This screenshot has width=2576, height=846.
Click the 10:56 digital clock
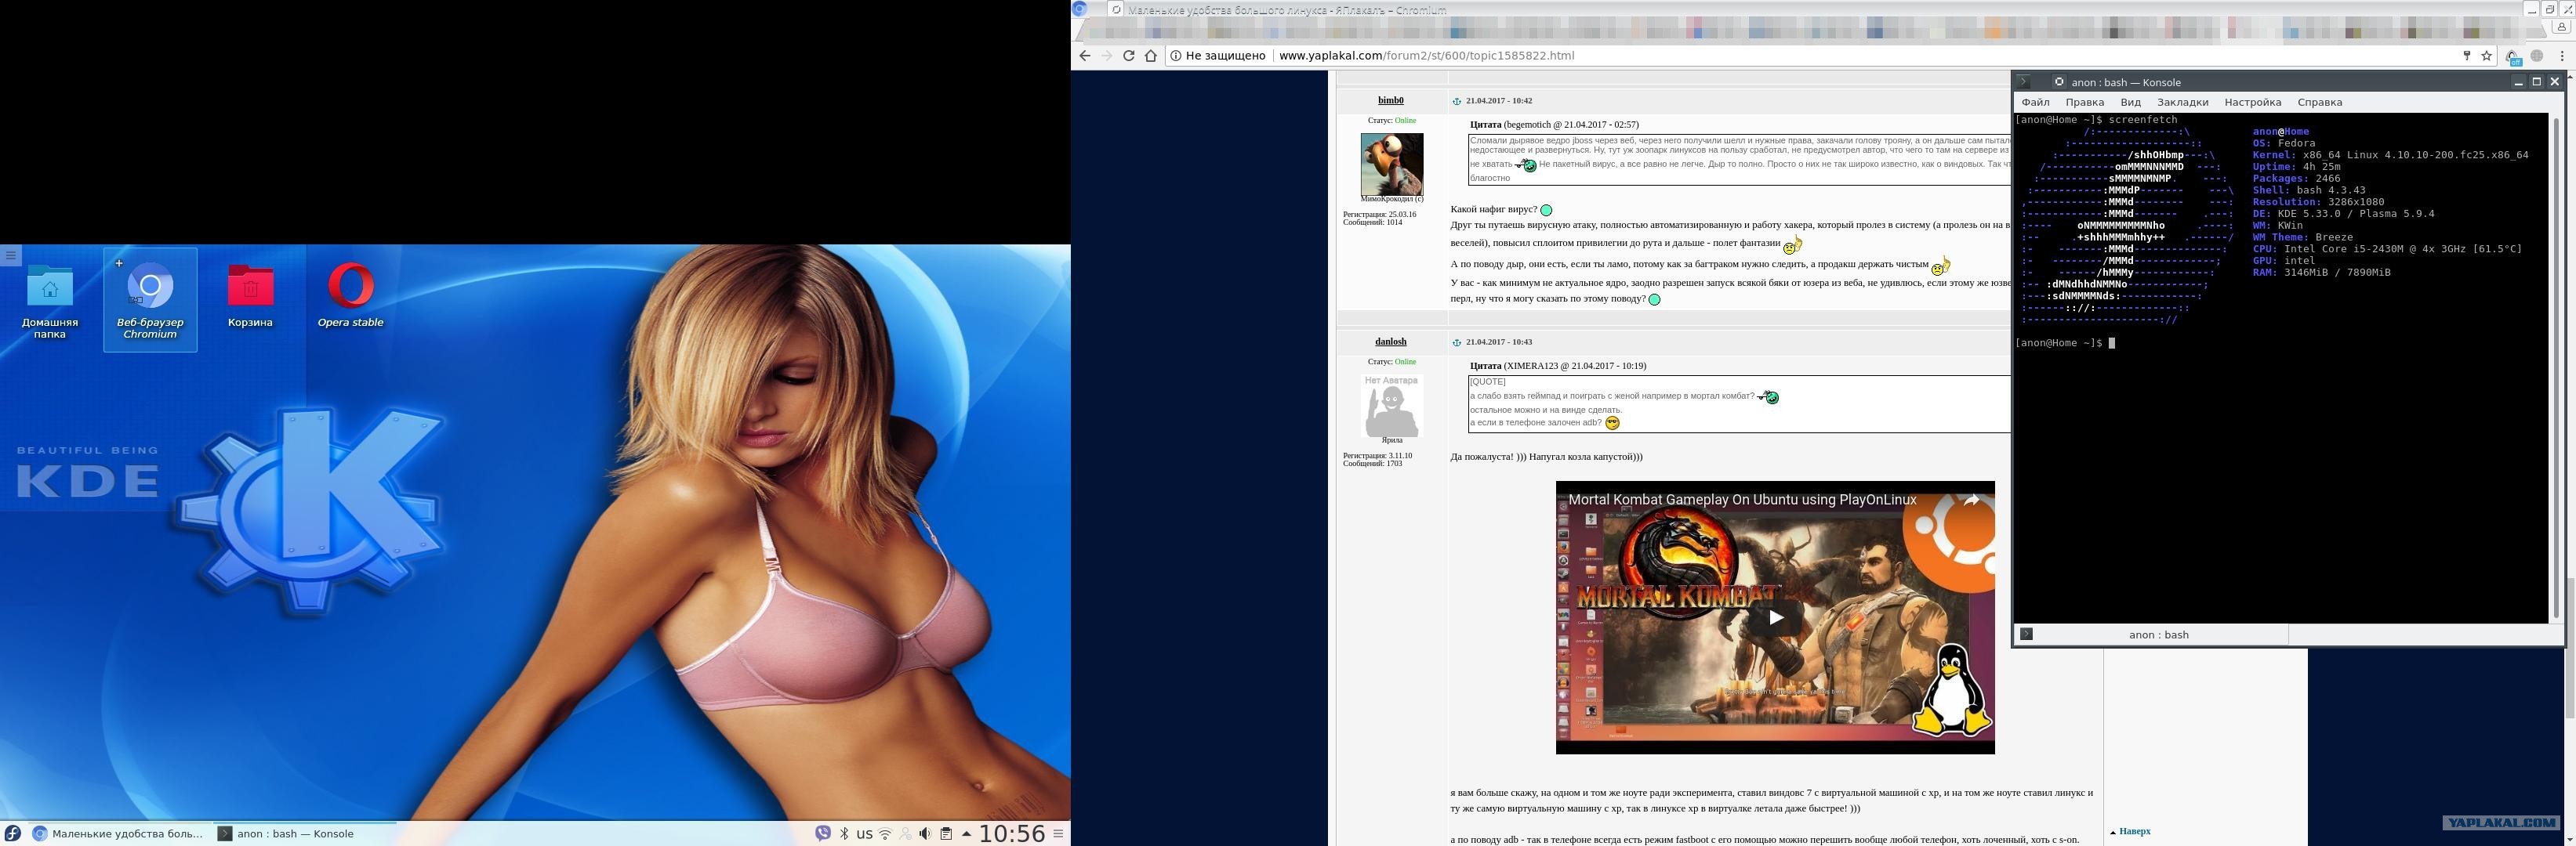point(1012,833)
